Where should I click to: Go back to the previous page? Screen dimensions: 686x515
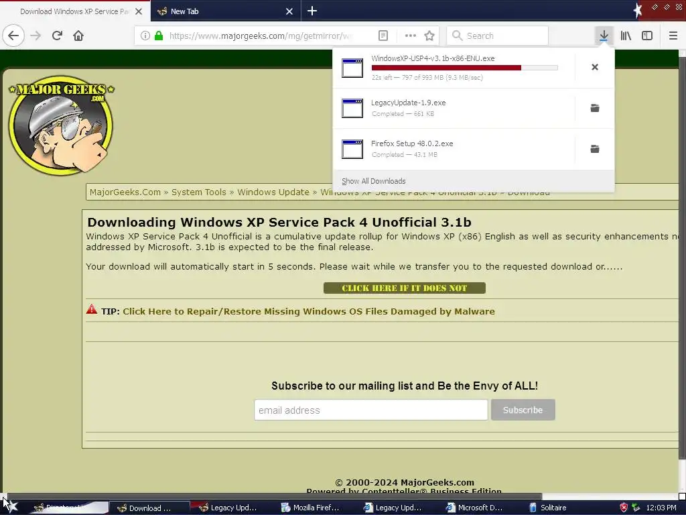(13, 36)
